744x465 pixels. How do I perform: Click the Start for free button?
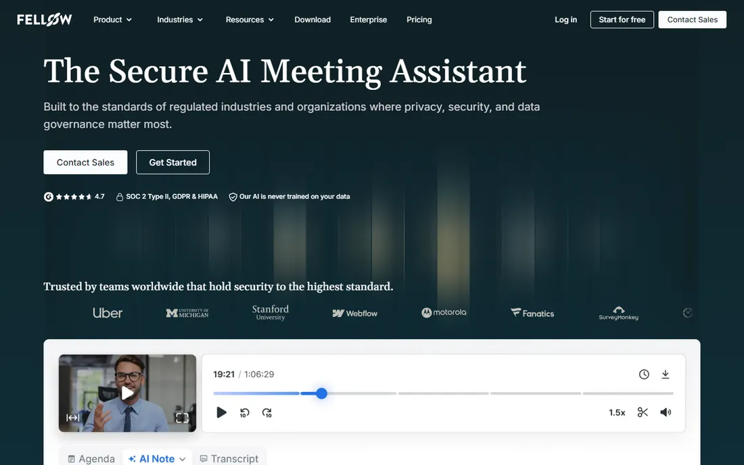(x=622, y=20)
